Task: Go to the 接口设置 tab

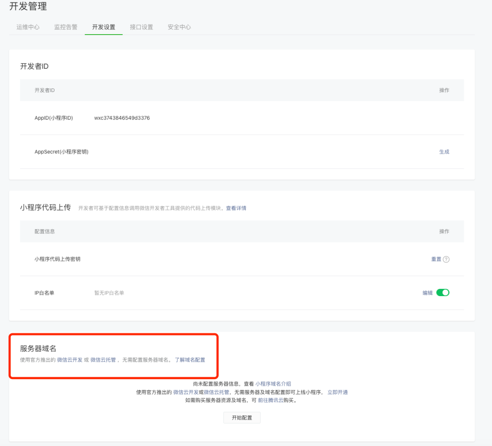Action: point(142,27)
